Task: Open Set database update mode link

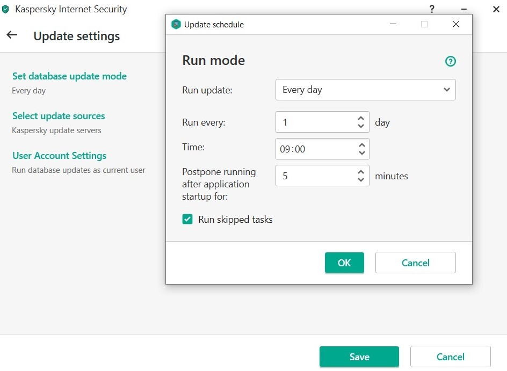Action: (69, 76)
